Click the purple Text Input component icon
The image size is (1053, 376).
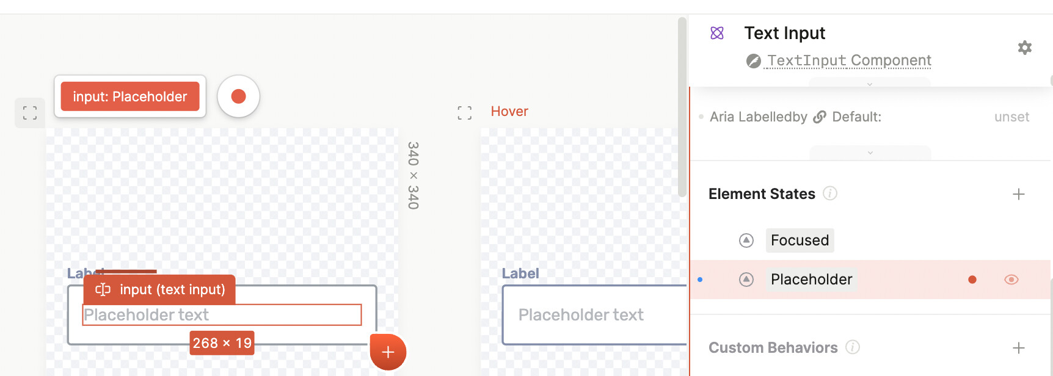(717, 33)
